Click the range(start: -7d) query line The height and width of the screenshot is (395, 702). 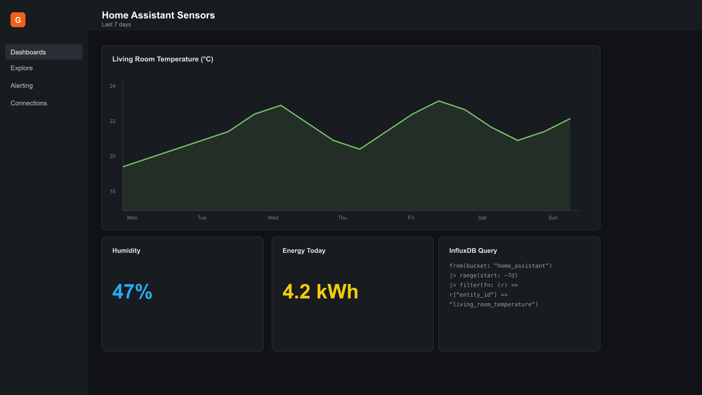484,276
